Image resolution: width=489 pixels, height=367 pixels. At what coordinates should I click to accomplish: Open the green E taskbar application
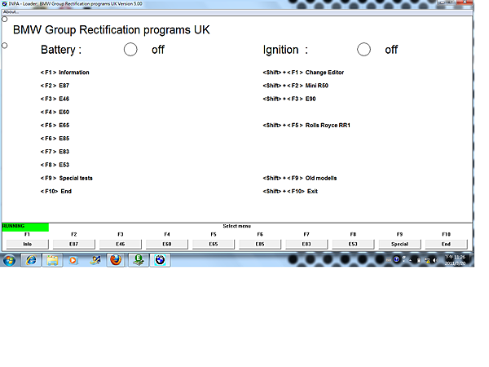click(x=139, y=260)
